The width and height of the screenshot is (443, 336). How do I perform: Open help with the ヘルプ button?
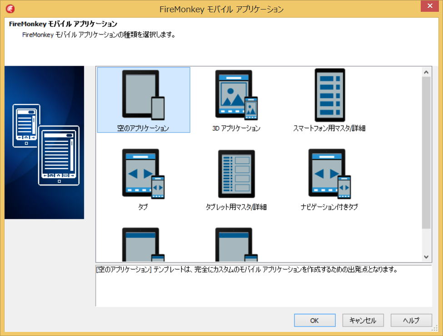click(411, 320)
